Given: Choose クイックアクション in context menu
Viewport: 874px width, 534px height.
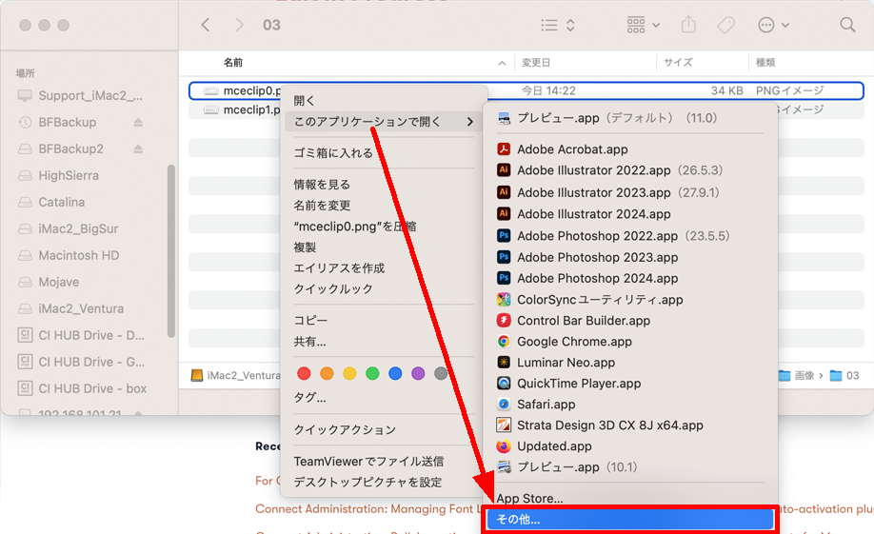Looking at the screenshot, I should [x=345, y=429].
